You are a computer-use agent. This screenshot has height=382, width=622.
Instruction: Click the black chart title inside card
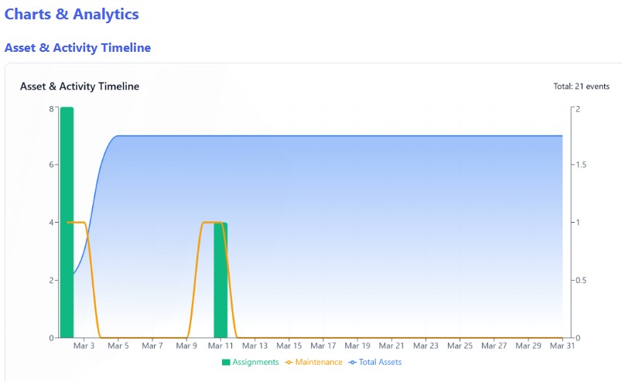click(x=80, y=87)
